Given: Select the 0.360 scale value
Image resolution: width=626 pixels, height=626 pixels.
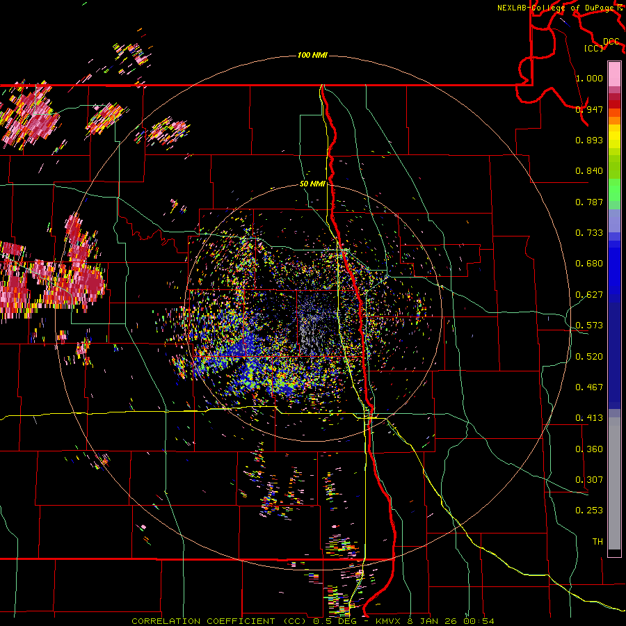Looking at the screenshot, I should 589,449.
